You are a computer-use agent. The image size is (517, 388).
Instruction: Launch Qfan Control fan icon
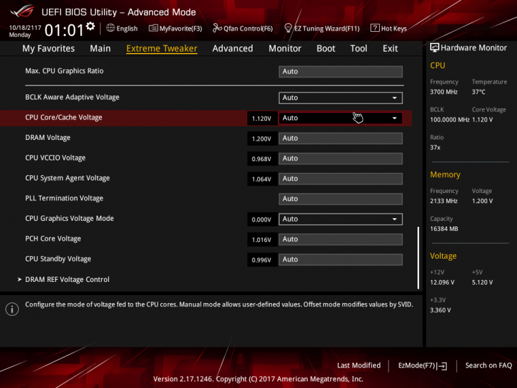[x=217, y=28]
